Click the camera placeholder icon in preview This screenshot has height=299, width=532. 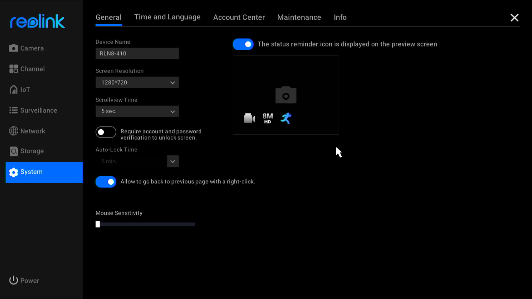coord(286,95)
